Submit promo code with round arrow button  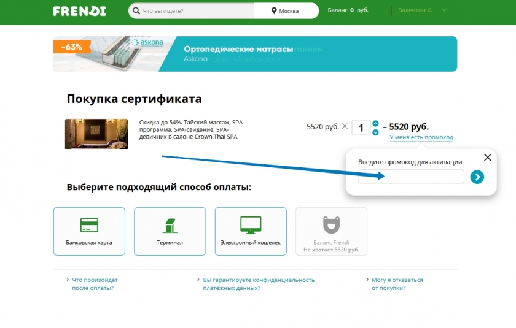[477, 177]
